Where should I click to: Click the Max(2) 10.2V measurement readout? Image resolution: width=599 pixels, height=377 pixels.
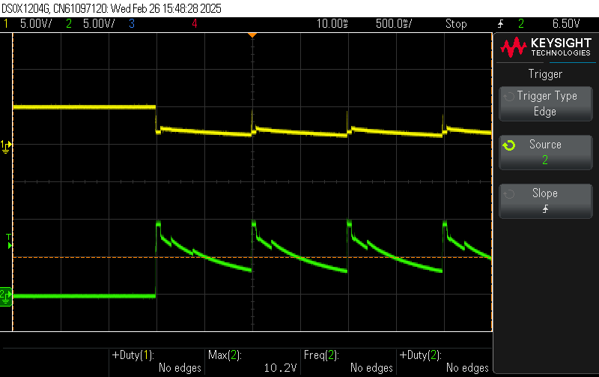252,361
